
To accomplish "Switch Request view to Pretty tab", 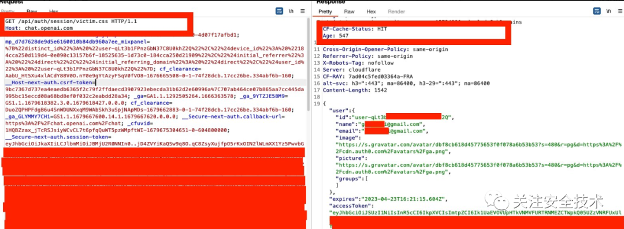I will coord(8,12).
